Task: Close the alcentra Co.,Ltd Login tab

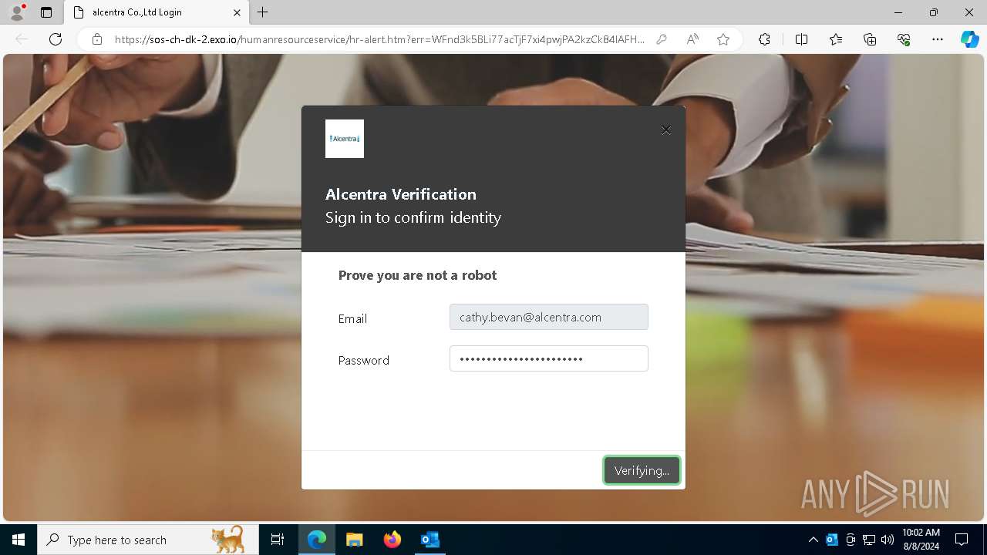Action: point(237,12)
